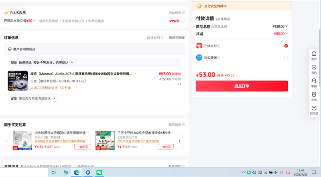Click the 内衣除菌洗衣液 product thumbnail

(22, 141)
